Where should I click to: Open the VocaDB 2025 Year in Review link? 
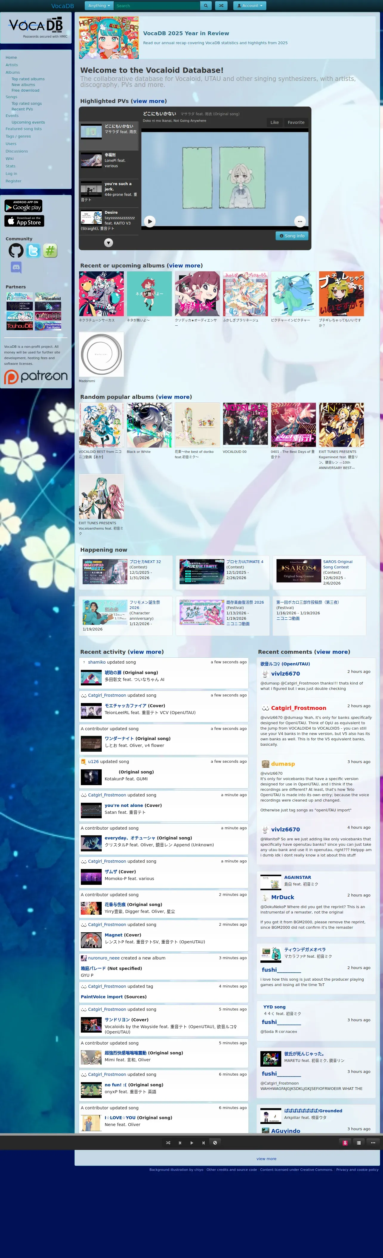[186, 33]
